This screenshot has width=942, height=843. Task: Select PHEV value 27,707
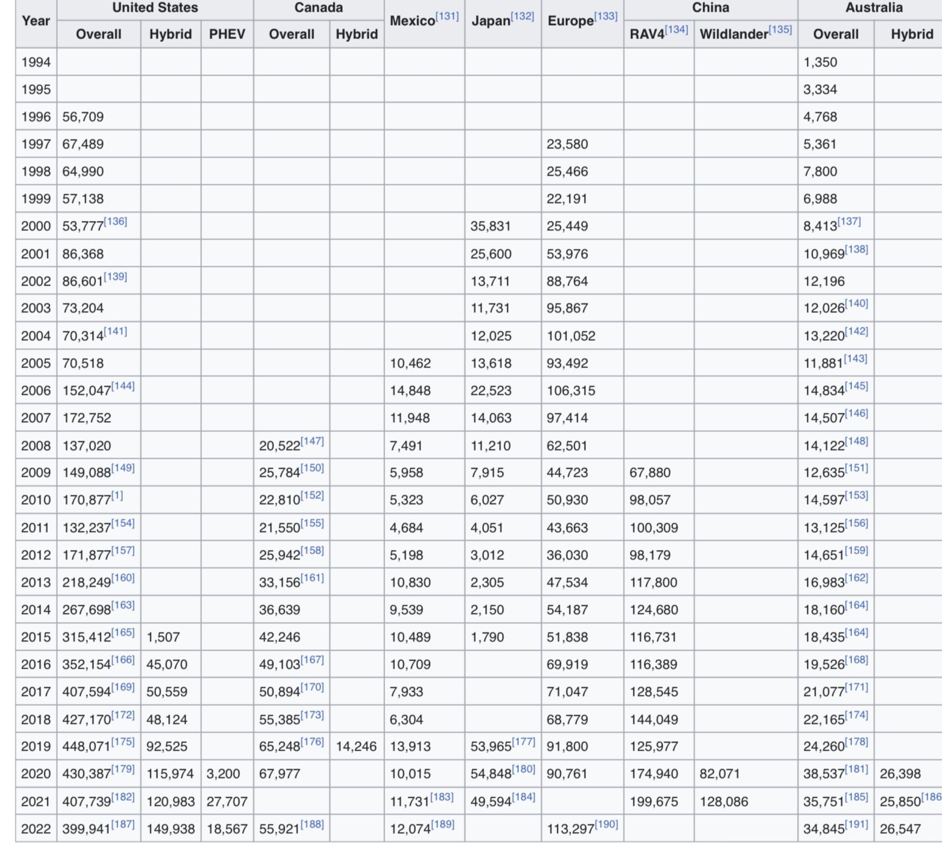tap(227, 802)
